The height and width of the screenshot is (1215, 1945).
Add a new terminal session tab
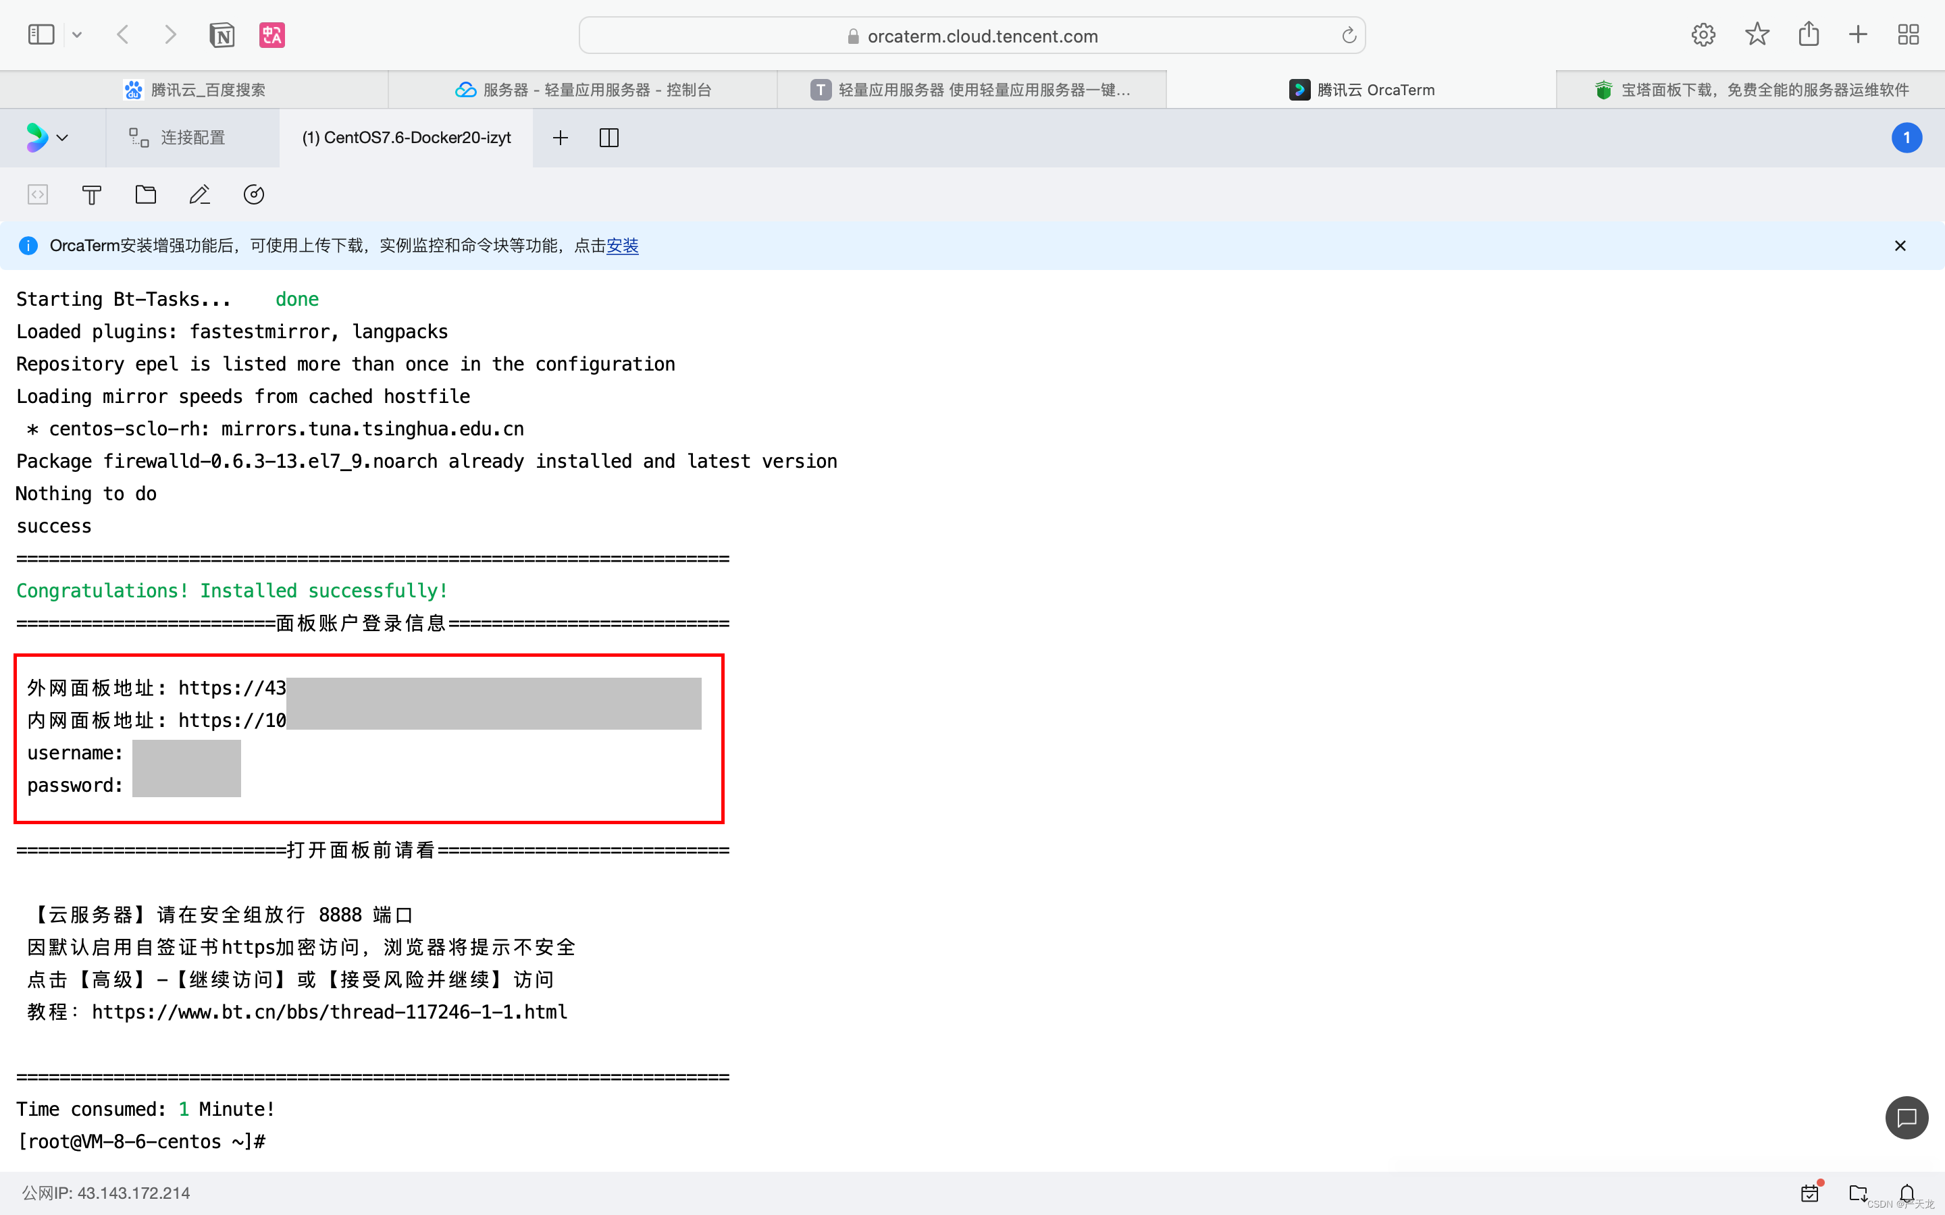pos(560,138)
